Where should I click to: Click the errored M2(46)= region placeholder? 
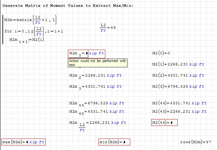click(172, 123)
